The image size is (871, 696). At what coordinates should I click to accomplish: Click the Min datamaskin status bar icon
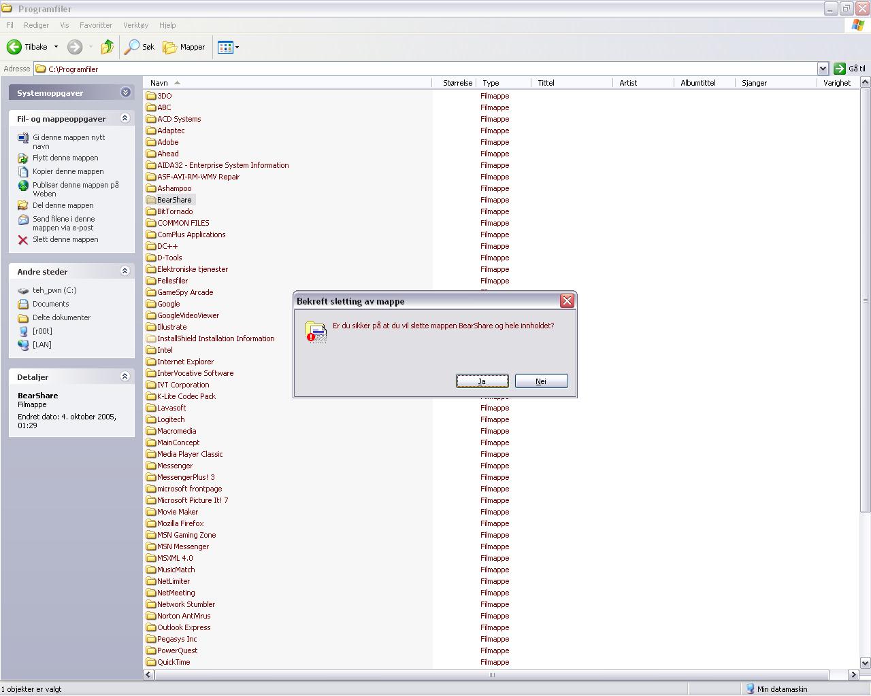click(x=751, y=689)
